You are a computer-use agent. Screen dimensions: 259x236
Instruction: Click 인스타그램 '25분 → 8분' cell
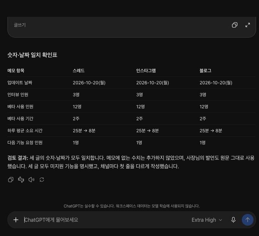tap(148, 131)
